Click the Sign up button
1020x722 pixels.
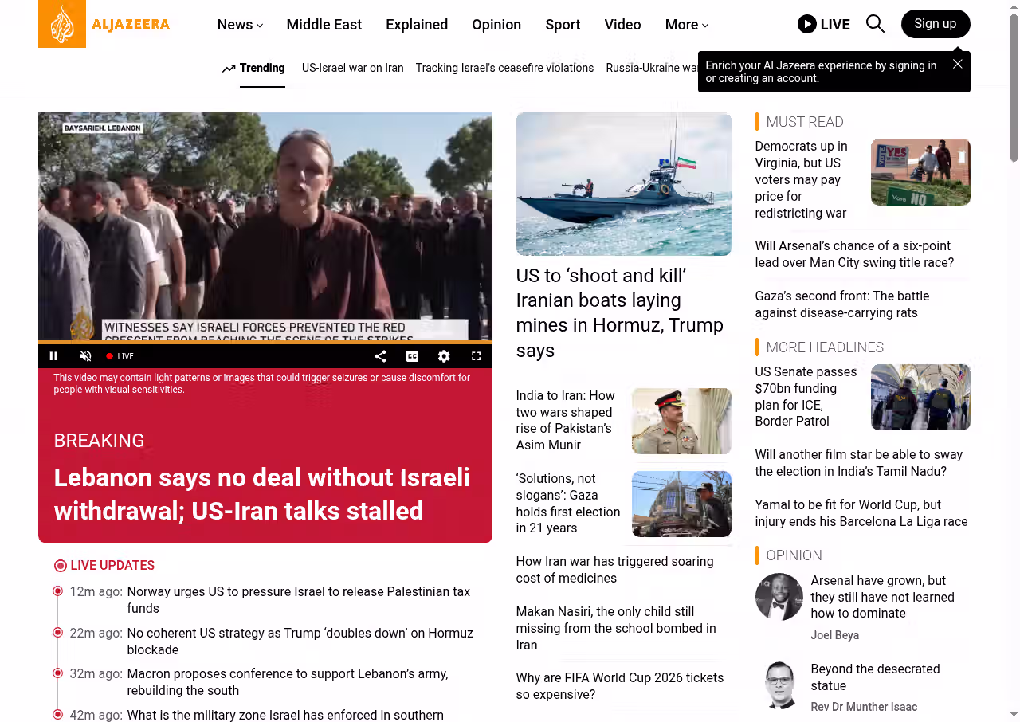click(x=935, y=24)
